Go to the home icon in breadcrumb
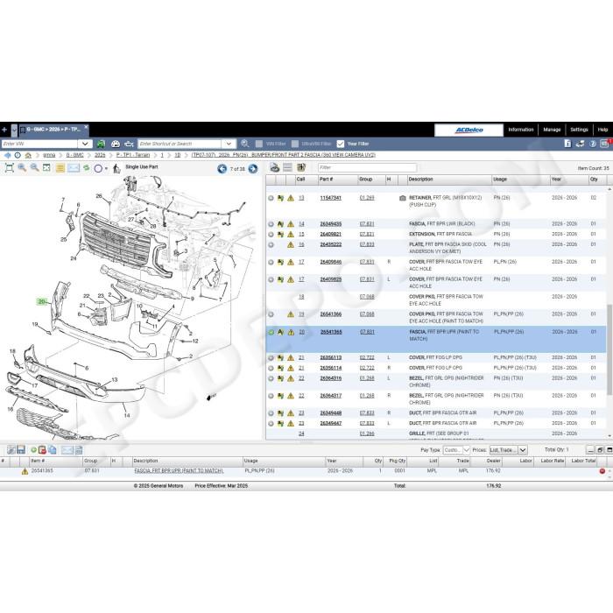The width and height of the screenshot is (613, 613). pos(28,155)
